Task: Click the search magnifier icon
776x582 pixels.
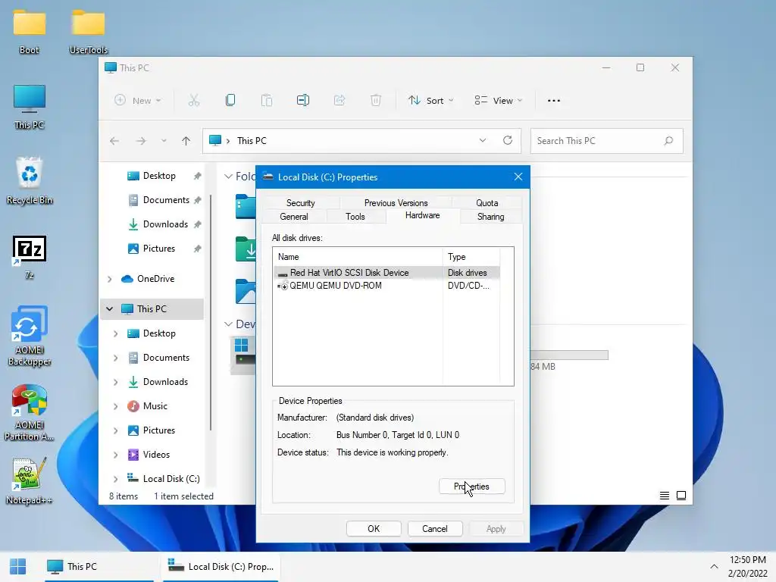Action: click(x=668, y=141)
